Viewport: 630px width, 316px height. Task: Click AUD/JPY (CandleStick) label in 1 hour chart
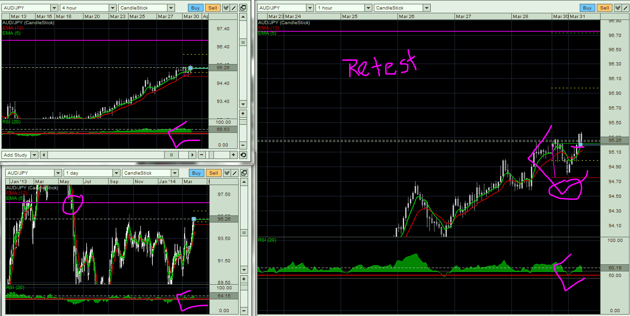click(x=284, y=22)
